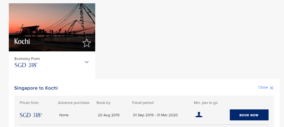Click the Kochi title on the image

(22, 42)
